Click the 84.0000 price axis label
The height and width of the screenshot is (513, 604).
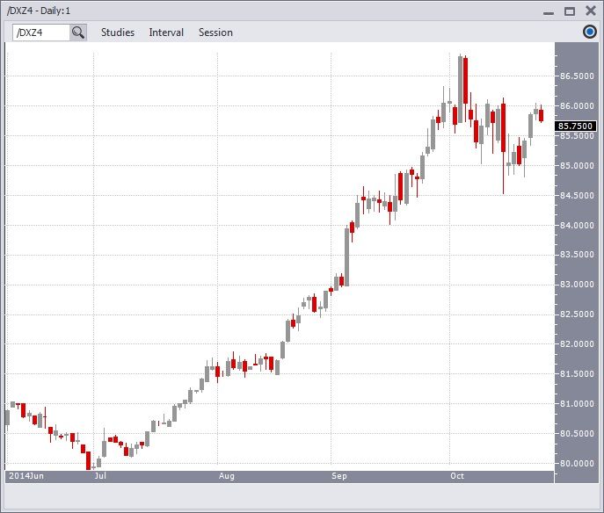pos(577,226)
